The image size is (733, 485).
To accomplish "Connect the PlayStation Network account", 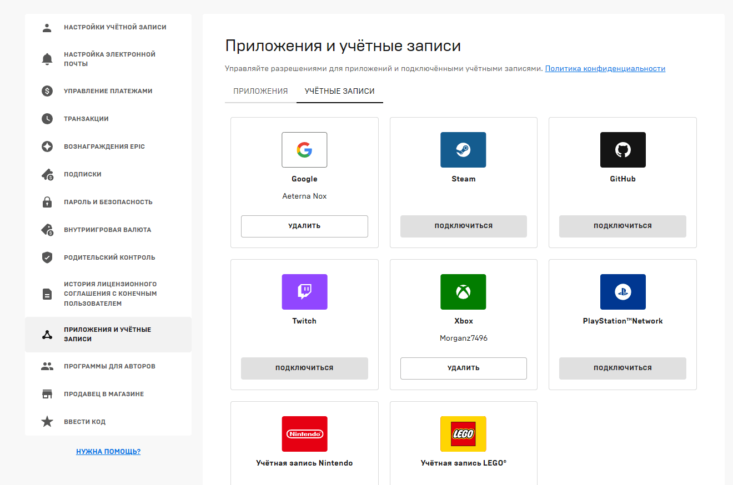I will (622, 368).
